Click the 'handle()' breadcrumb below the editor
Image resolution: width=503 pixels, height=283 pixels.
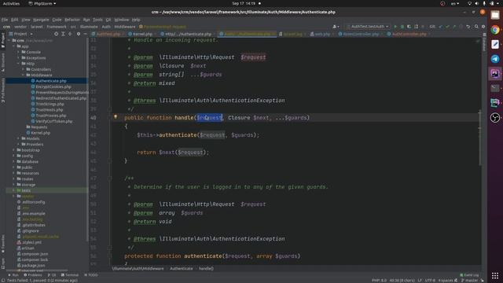click(206, 269)
